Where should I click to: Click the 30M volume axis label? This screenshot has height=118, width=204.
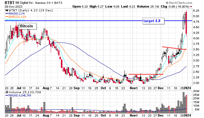tap(196, 91)
